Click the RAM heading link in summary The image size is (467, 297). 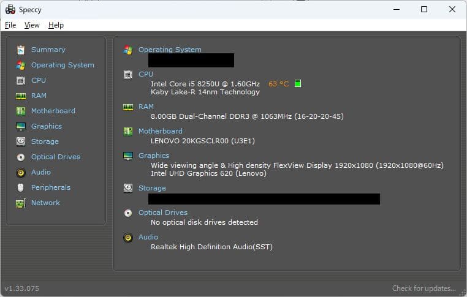pyautogui.click(x=146, y=107)
